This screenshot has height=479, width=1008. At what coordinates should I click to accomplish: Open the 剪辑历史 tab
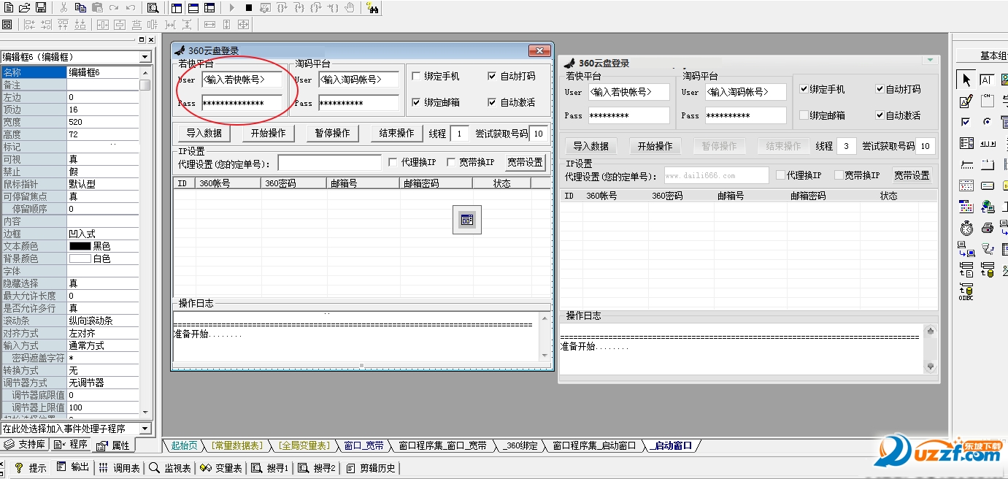(x=372, y=468)
